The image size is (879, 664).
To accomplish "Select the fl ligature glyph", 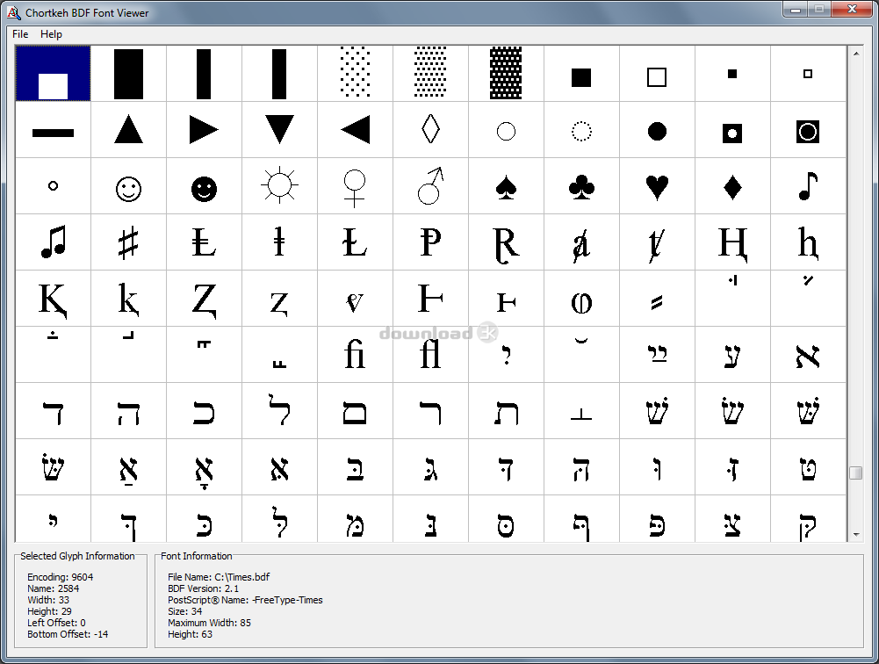I will [430, 355].
